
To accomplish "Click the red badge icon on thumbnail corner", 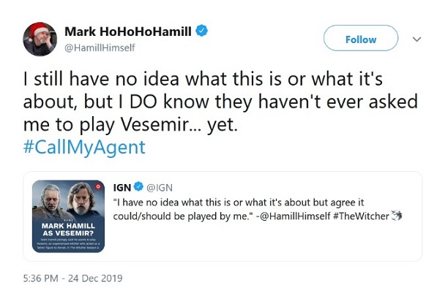I will click(97, 187).
